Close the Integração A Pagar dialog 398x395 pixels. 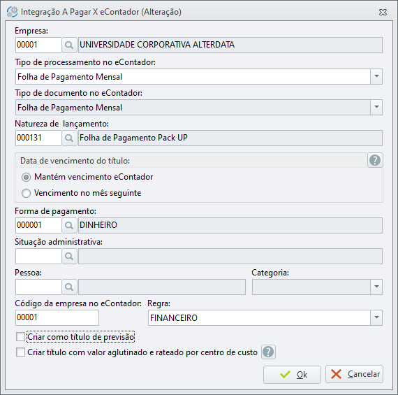[383, 12]
